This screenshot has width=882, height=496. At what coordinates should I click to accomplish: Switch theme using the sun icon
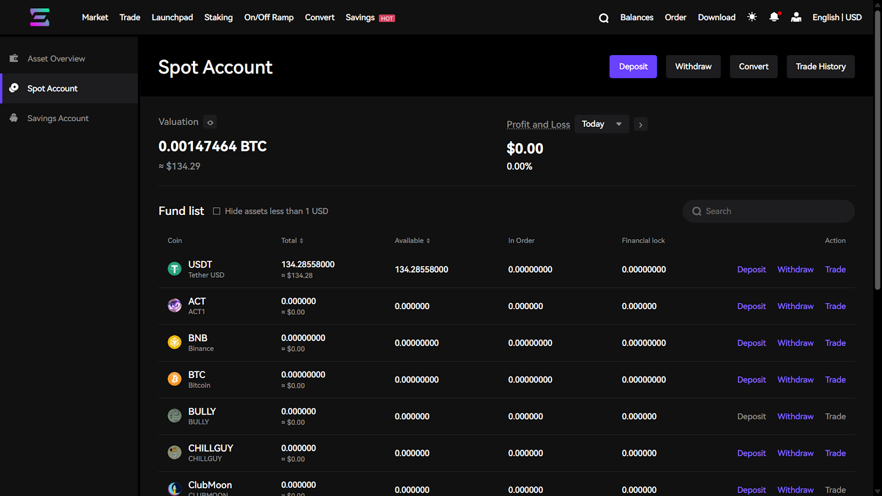[752, 17]
